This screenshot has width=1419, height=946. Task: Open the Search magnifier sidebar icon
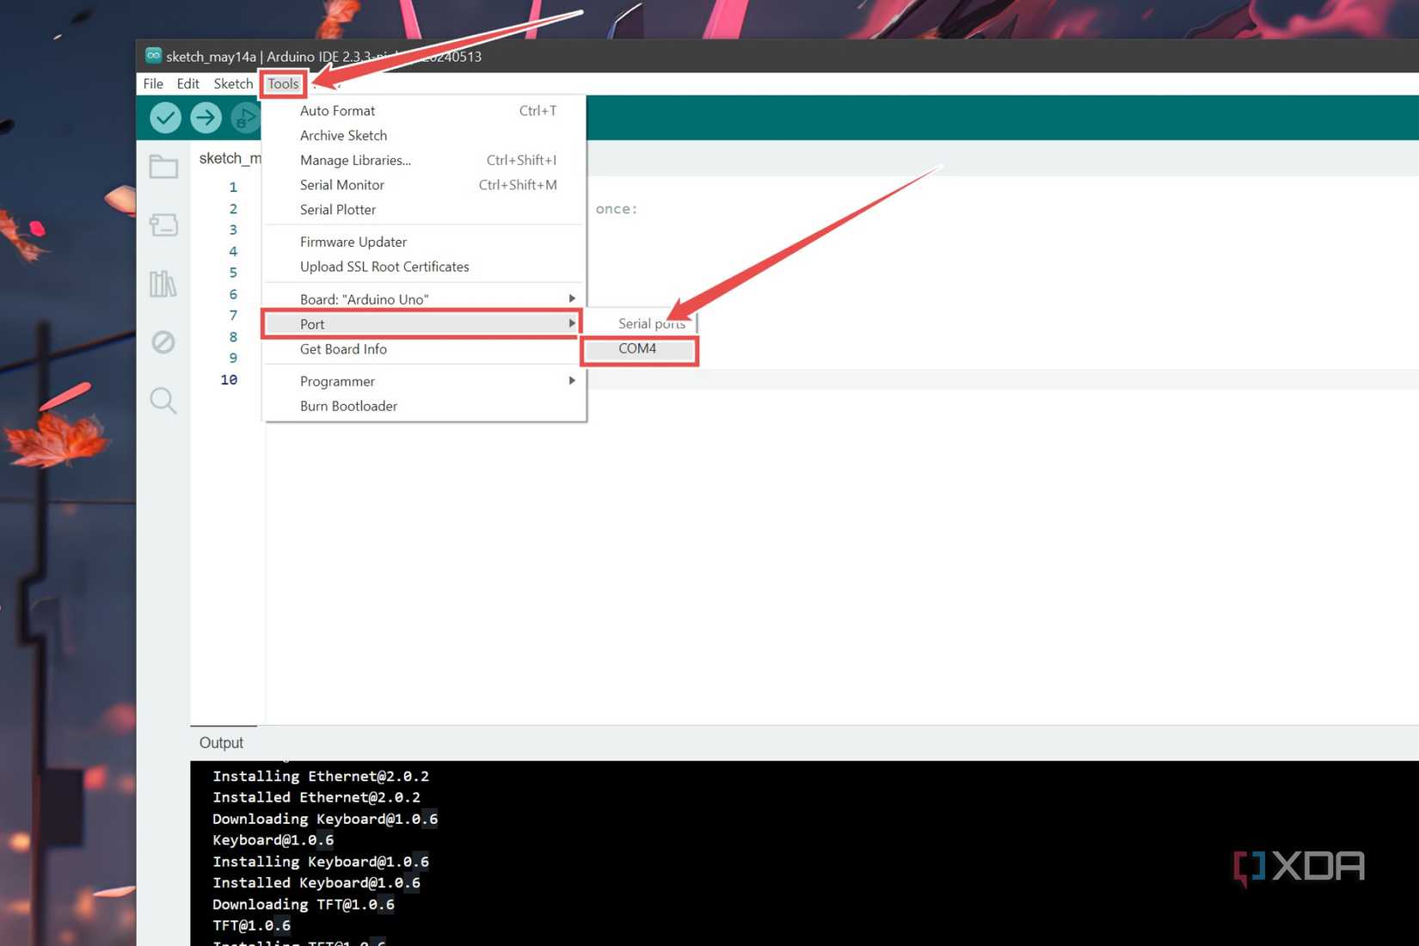(163, 401)
